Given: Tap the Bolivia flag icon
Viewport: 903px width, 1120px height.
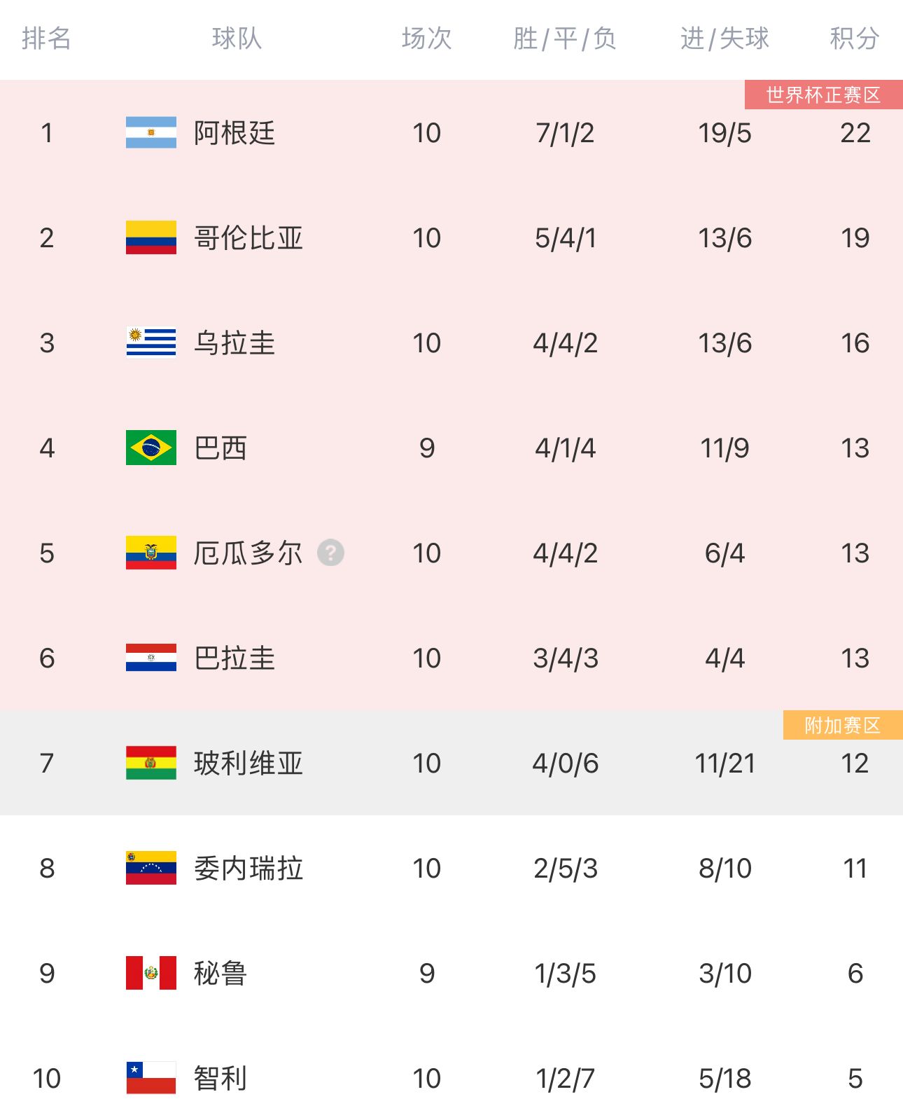Looking at the screenshot, I should point(151,763).
